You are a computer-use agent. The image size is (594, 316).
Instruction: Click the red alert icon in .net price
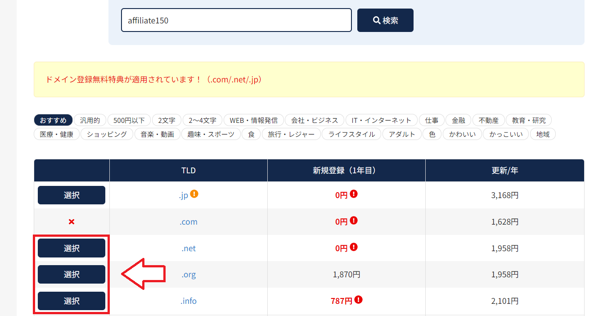tap(354, 247)
